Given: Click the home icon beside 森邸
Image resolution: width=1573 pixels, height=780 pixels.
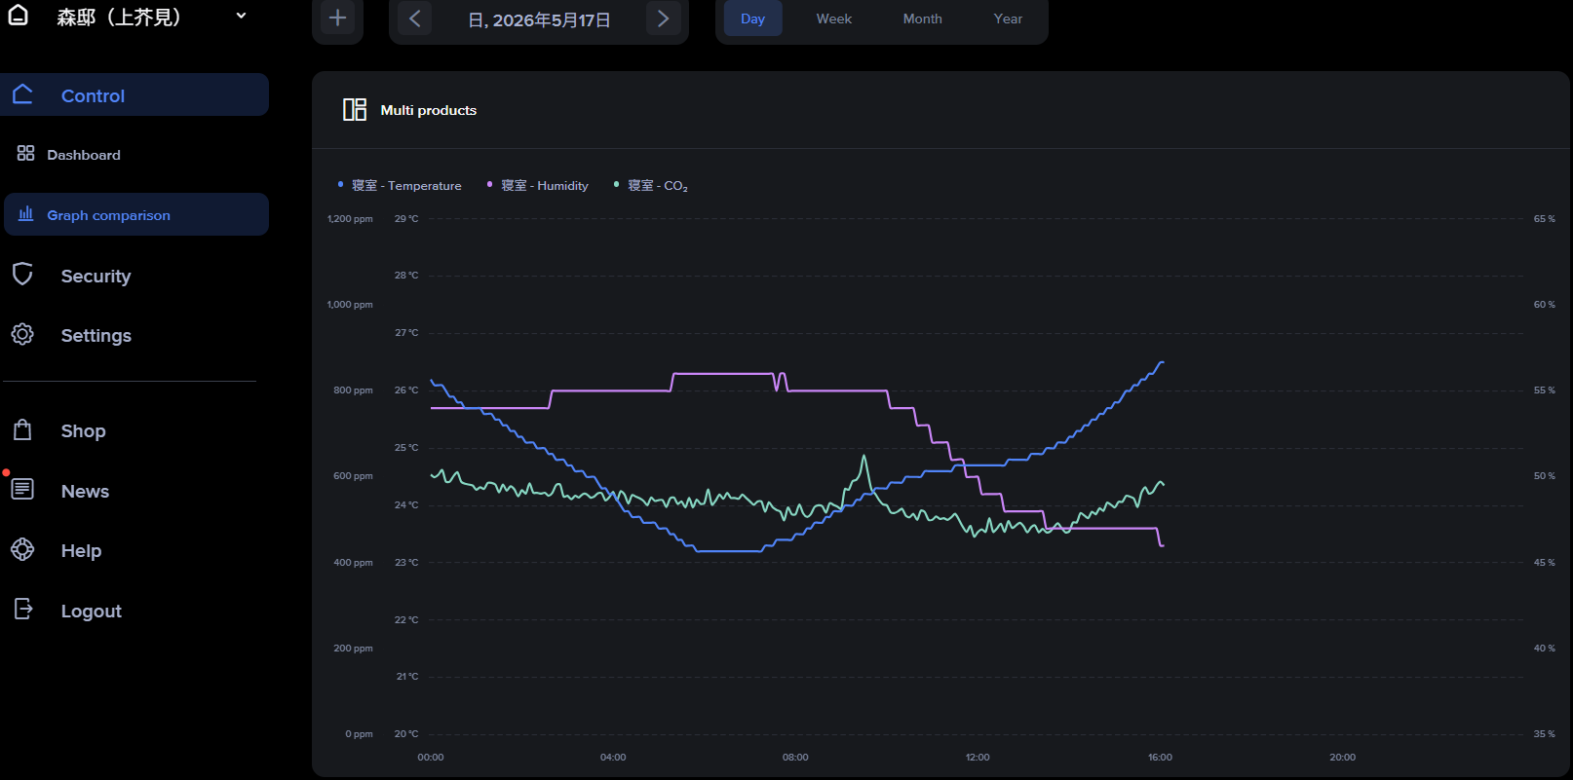Looking at the screenshot, I should 18,15.
